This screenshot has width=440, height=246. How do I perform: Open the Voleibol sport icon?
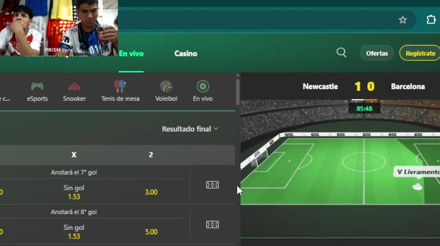click(166, 86)
